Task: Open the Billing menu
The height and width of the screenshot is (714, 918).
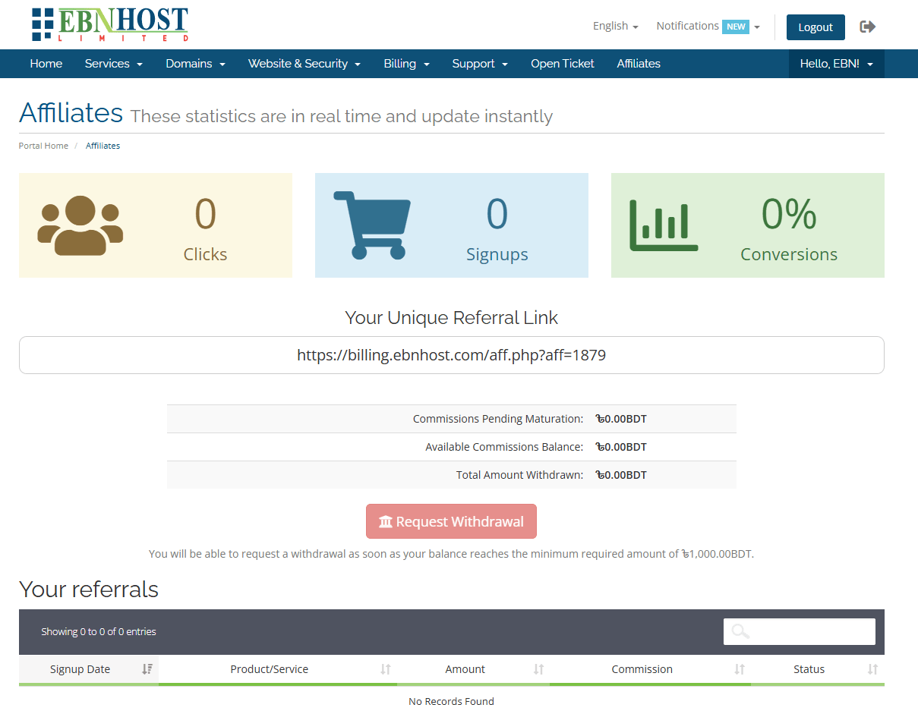Action: coord(406,64)
